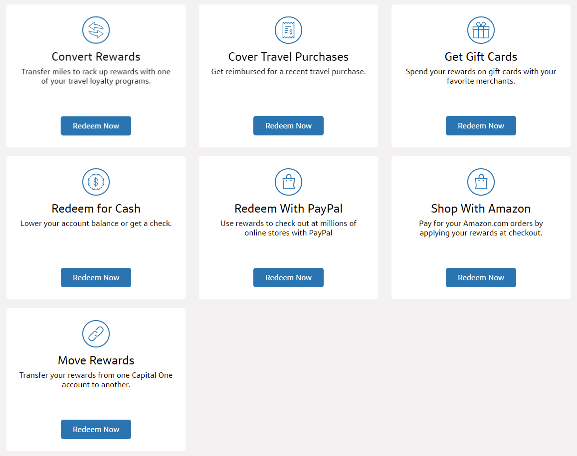Click 'Get reimbursed for a recent travel purchase' text
Viewport: 577px width, 456px height.
[x=288, y=72]
